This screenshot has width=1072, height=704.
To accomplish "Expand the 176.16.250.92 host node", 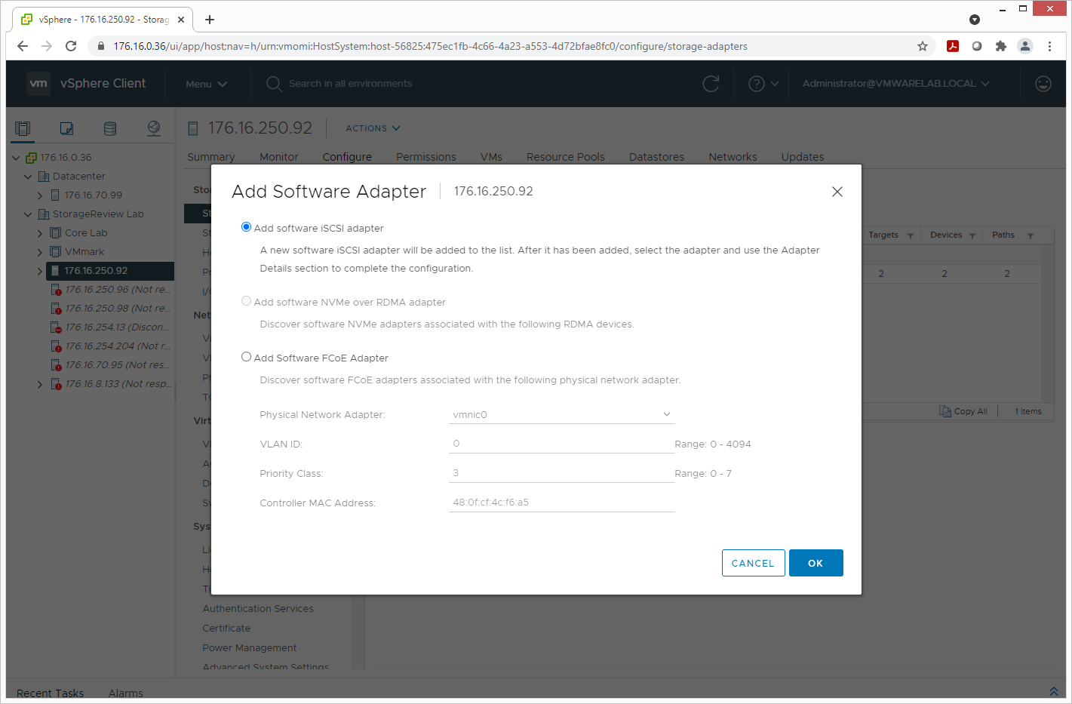I will point(40,271).
